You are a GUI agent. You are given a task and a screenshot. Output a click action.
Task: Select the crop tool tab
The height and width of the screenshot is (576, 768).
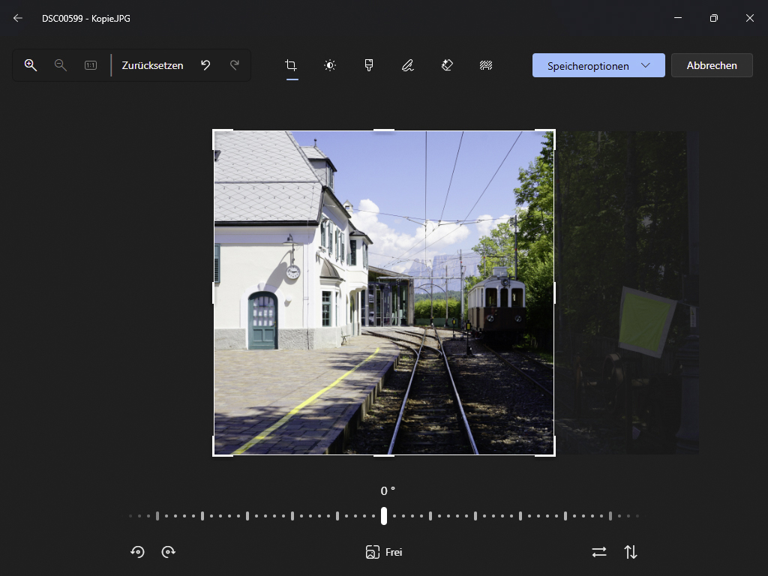tap(291, 65)
